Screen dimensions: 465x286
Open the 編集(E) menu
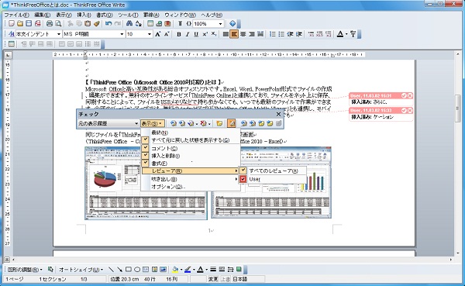tap(42, 15)
